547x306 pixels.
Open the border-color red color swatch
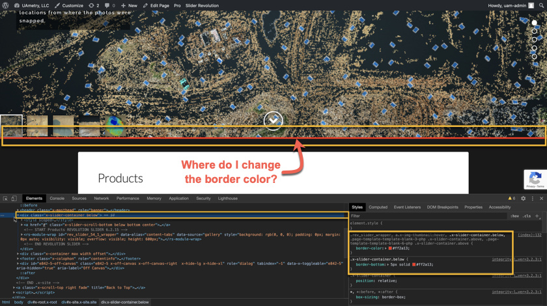(390, 248)
